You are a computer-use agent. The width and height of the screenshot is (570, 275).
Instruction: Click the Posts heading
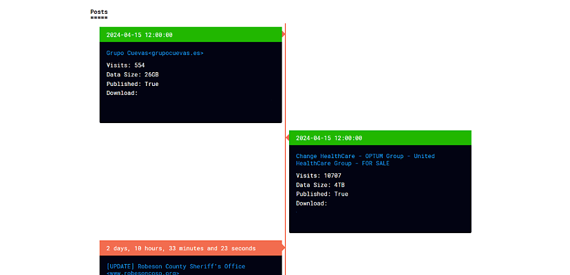[99, 12]
